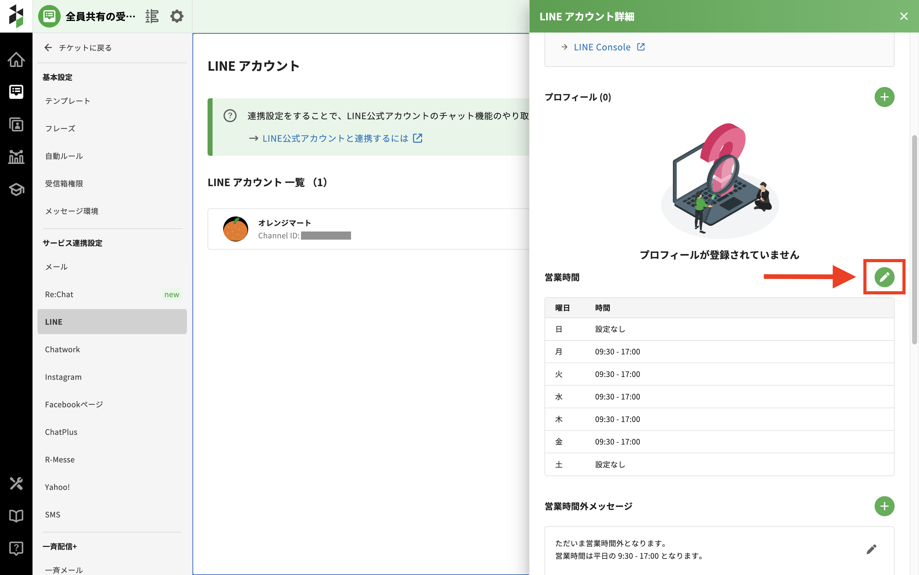Add a profile with the plus button

(x=884, y=97)
